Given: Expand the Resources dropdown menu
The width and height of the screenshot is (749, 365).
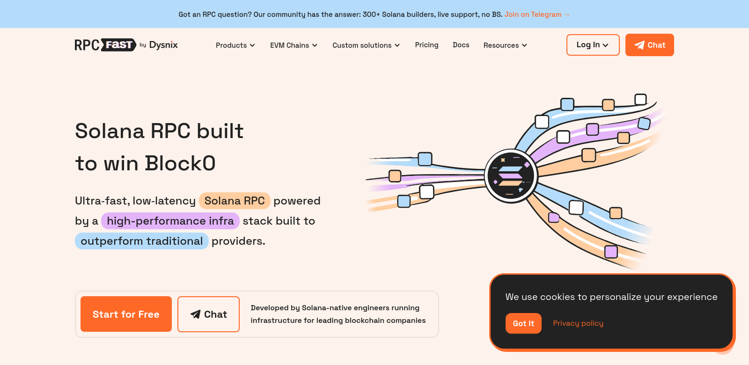Looking at the screenshot, I should pyautogui.click(x=506, y=45).
